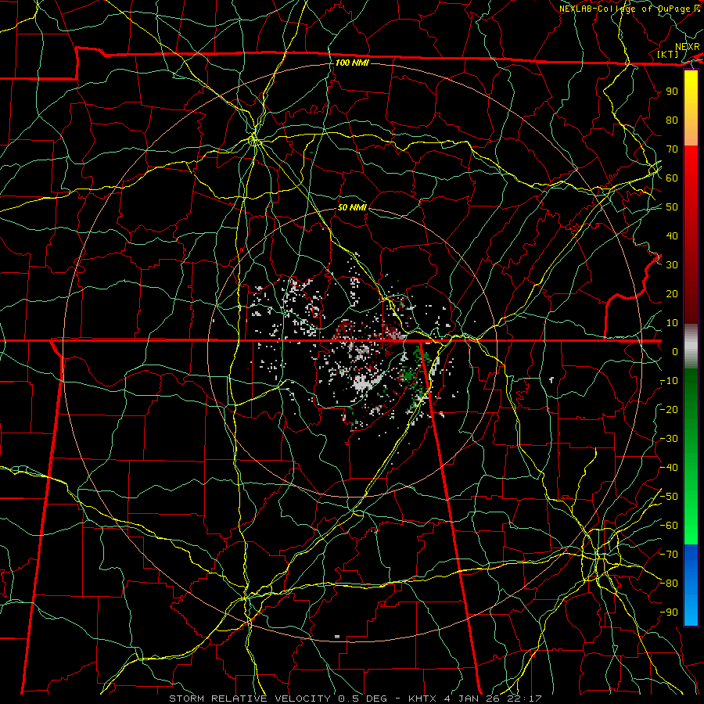Click the '100 NMI' range ring label
Viewport: 704px width, 704px height.
(x=352, y=63)
